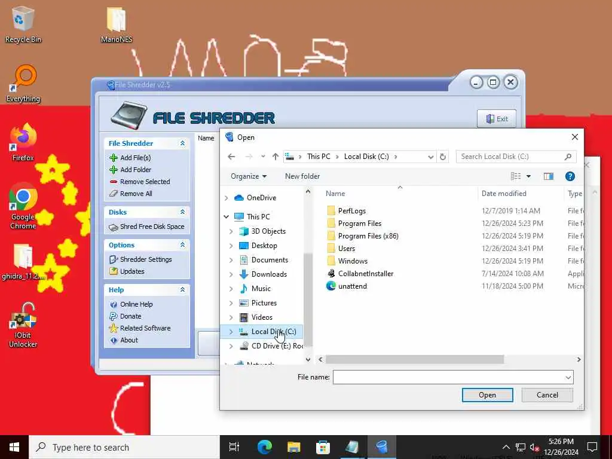Select Shred Free Disk Space
This screenshot has width=612, height=459.
tap(152, 227)
